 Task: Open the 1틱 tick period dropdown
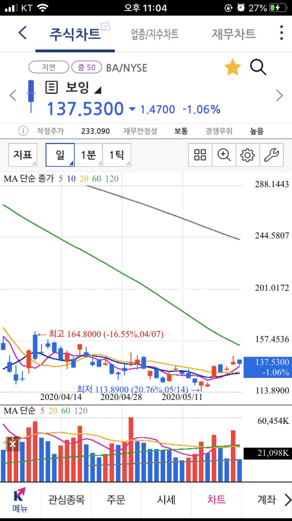click(117, 155)
